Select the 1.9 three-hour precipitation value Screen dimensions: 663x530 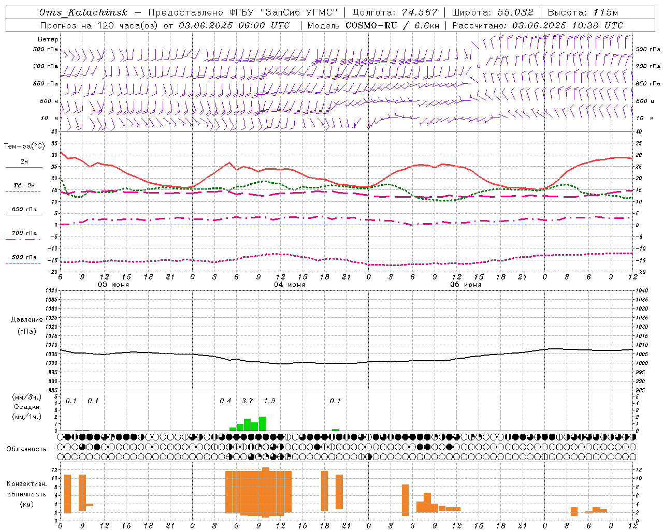coord(269,401)
